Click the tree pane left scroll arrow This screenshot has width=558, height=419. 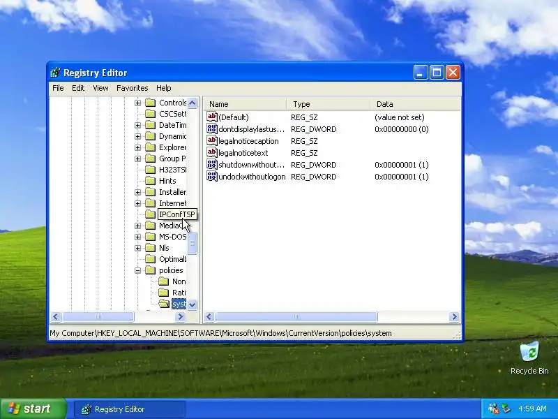click(56, 317)
